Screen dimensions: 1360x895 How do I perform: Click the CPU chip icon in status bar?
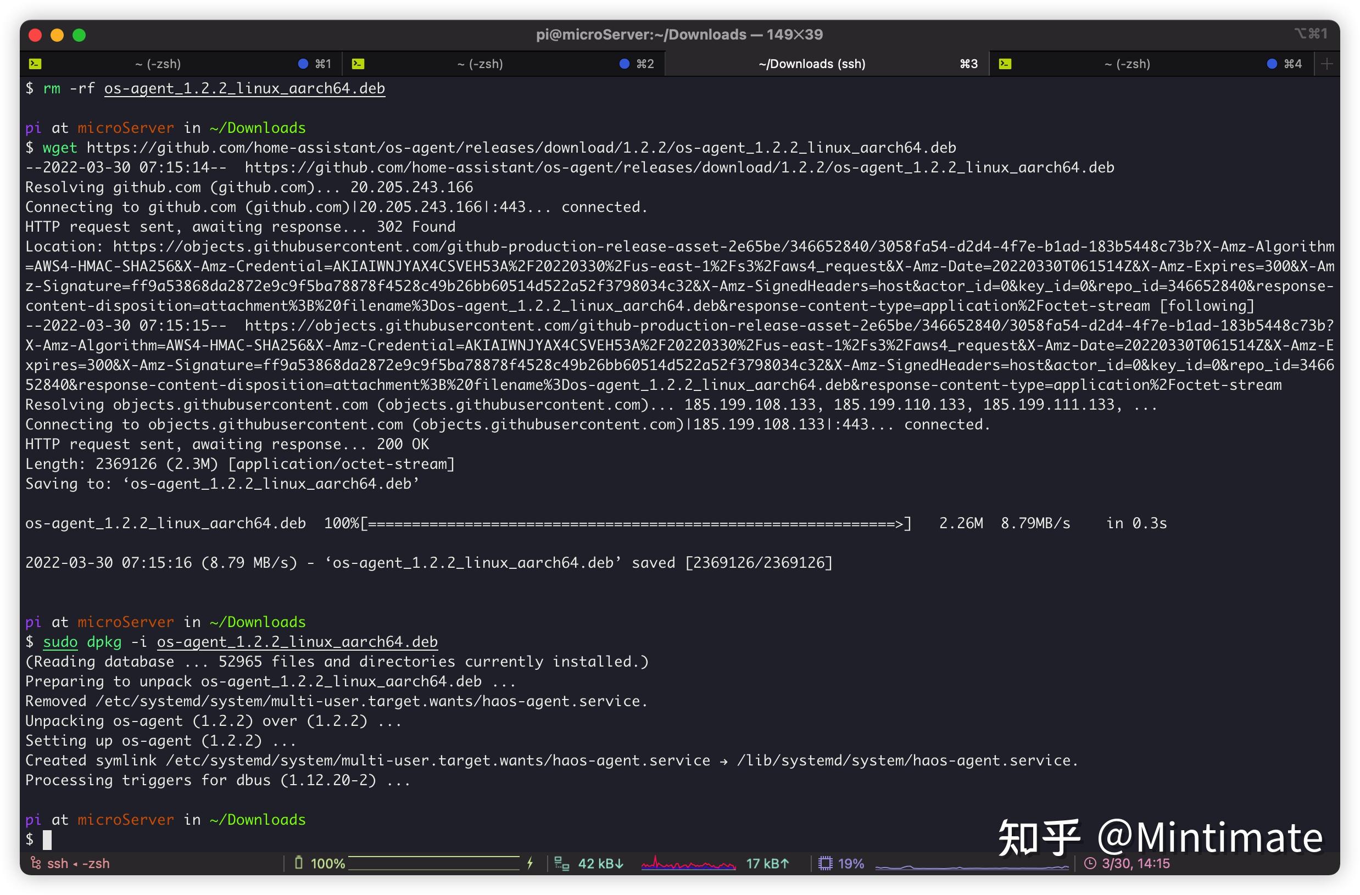(825, 863)
